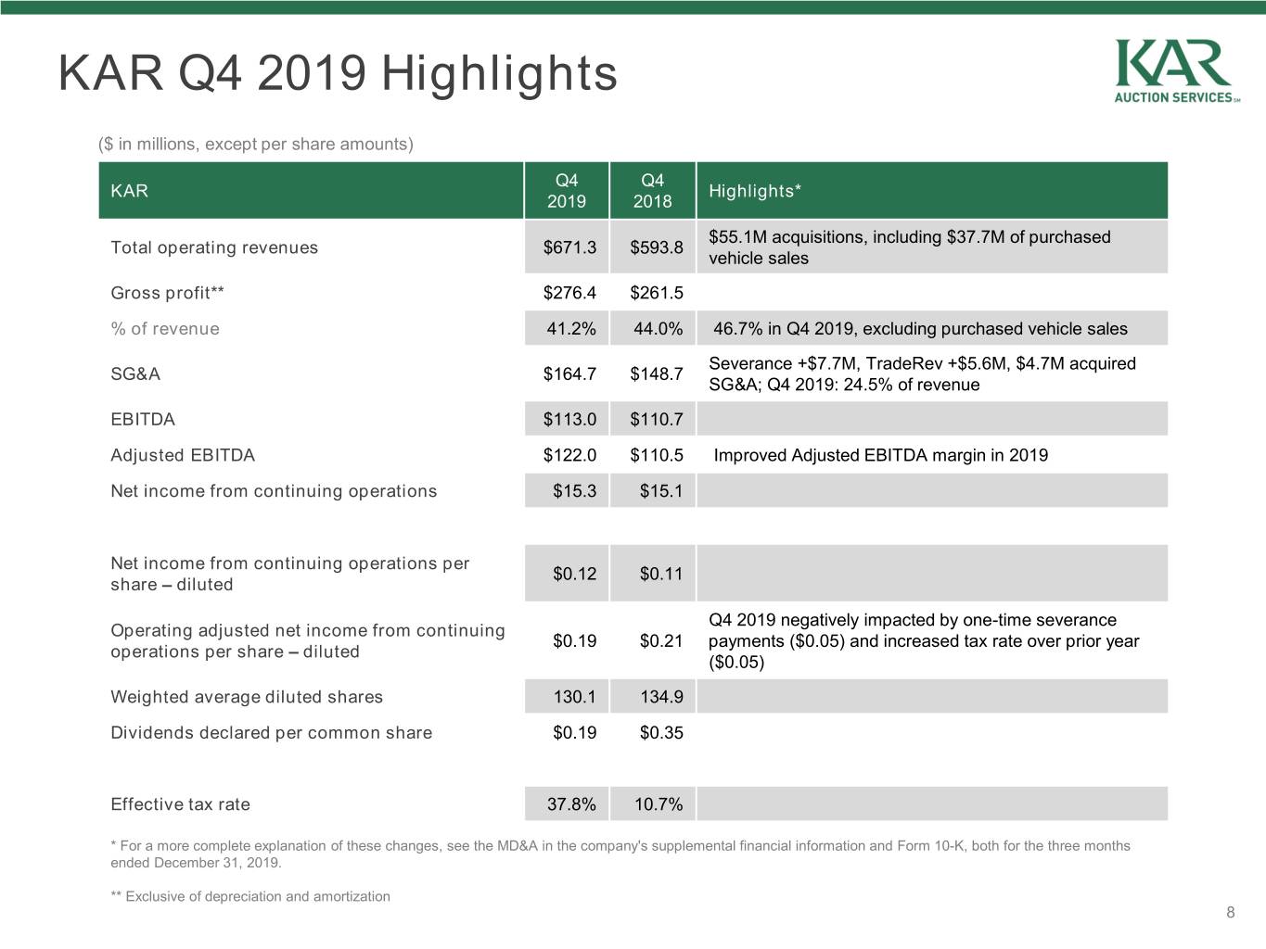Click the Q4 2018 column header
Screen dimensions: 1266x949
point(653,191)
